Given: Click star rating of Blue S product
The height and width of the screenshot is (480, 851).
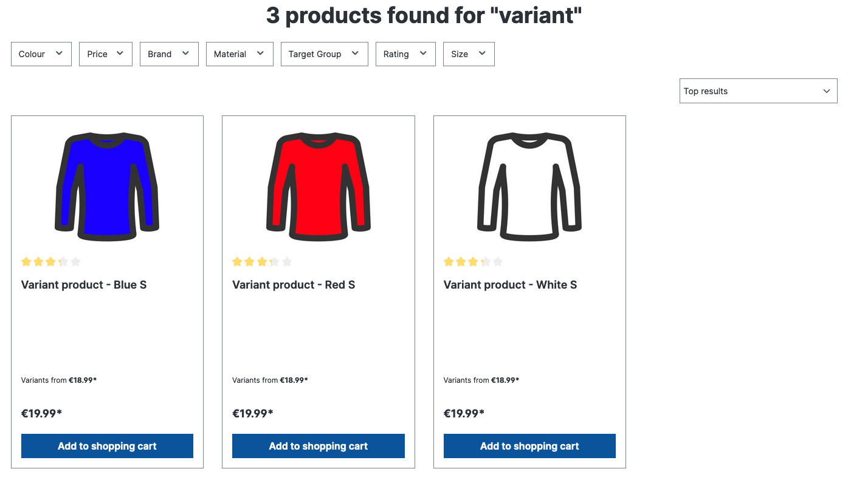Looking at the screenshot, I should pyautogui.click(x=51, y=262).
